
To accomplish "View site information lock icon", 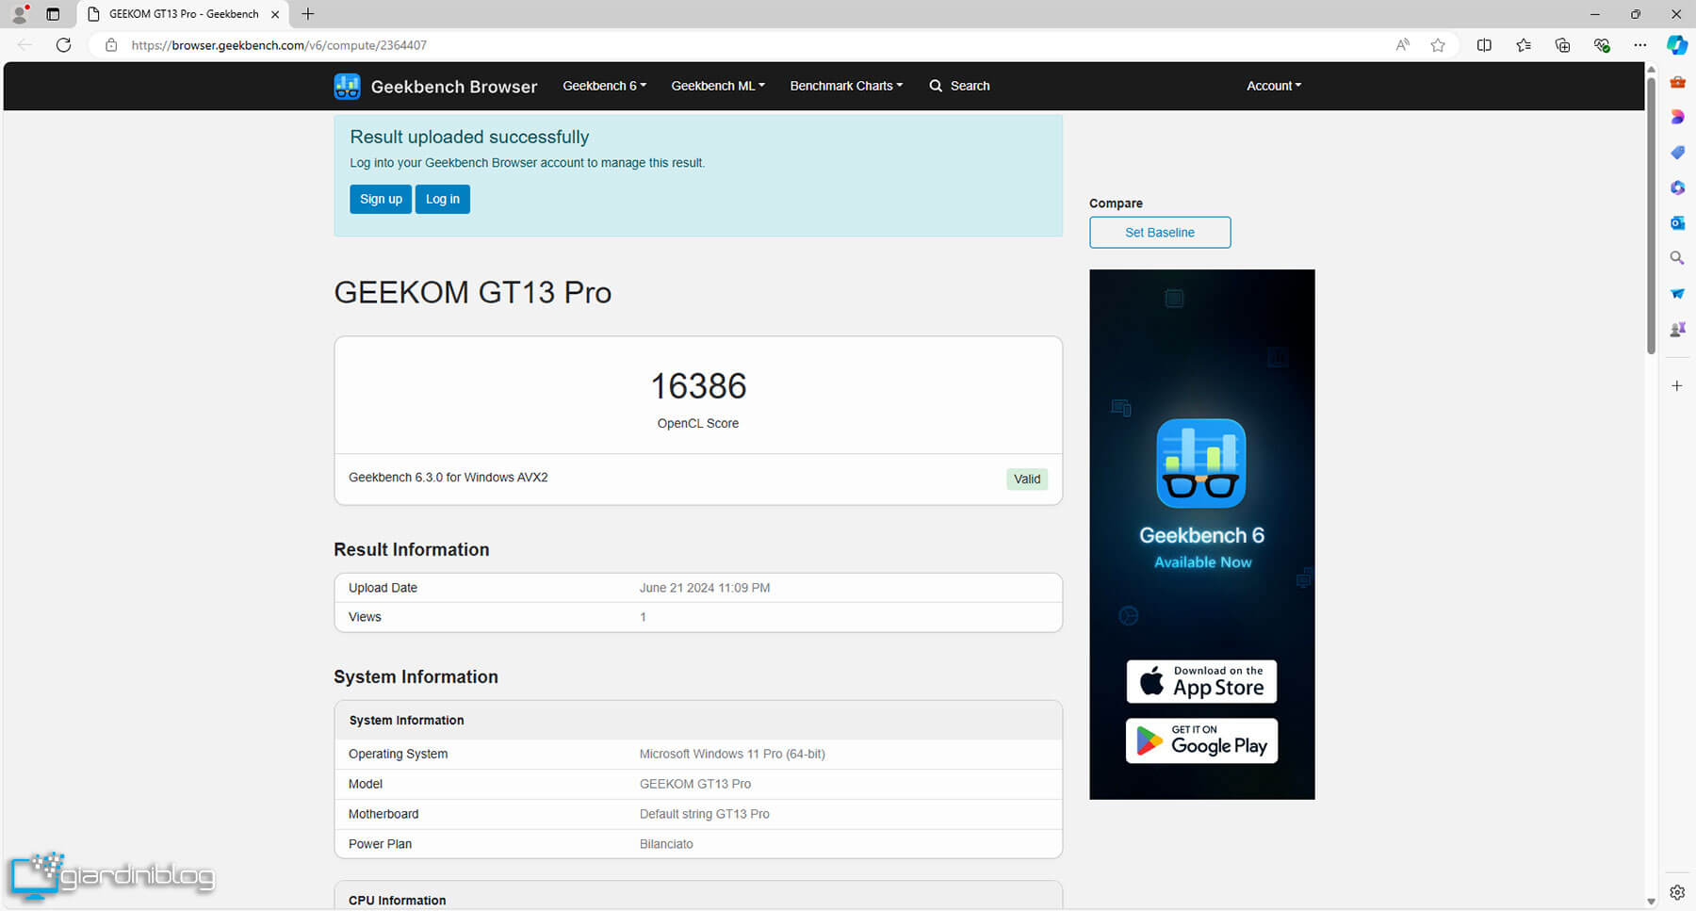I will tap(111, 45).
